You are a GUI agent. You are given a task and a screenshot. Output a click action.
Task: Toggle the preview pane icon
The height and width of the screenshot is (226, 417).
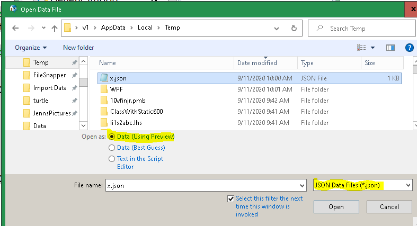[391, 48]
